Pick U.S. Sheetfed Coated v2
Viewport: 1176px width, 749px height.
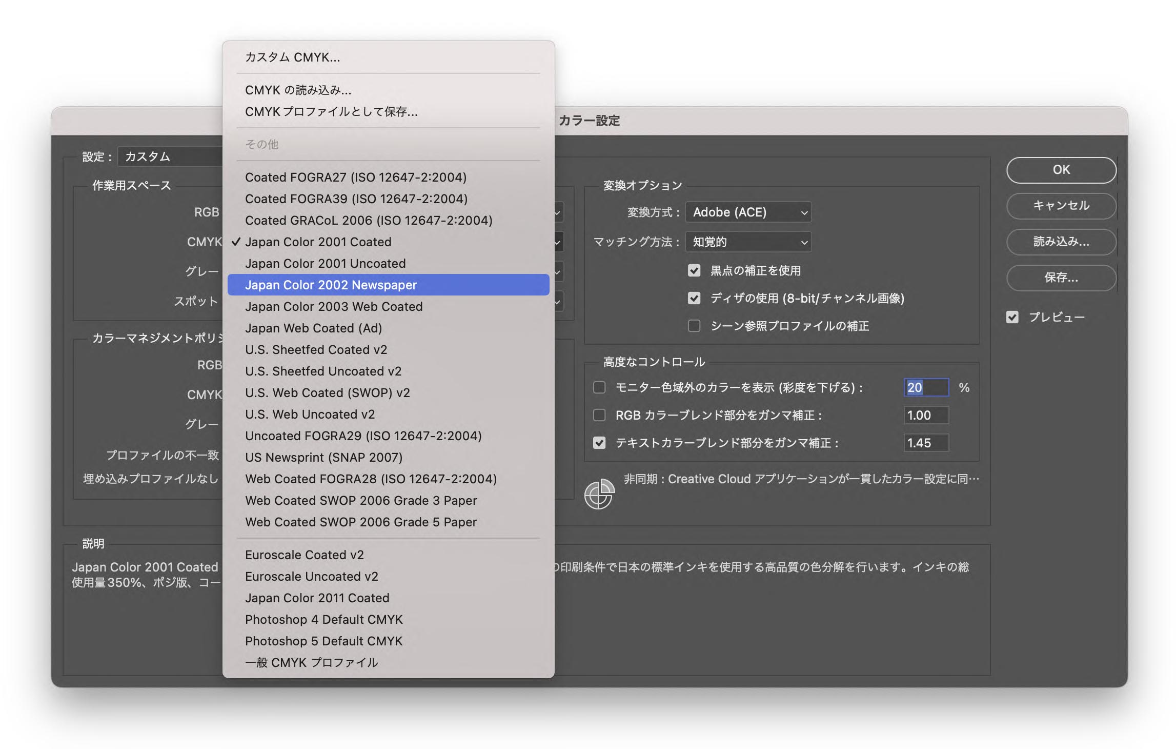(388, 349)
